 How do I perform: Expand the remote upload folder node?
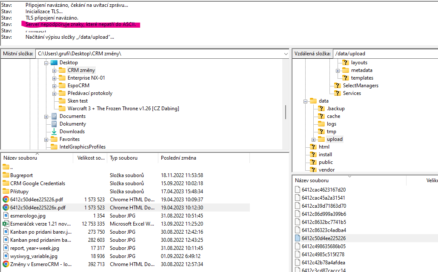pyautogui.click(x=314, y=139)
